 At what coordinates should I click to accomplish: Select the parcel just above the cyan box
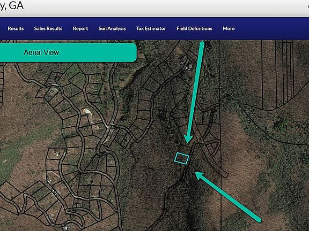186,149
